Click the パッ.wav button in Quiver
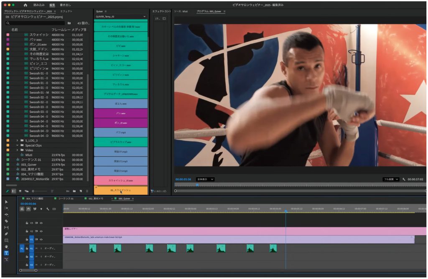The image size is (428, 279). click(120, 113)
